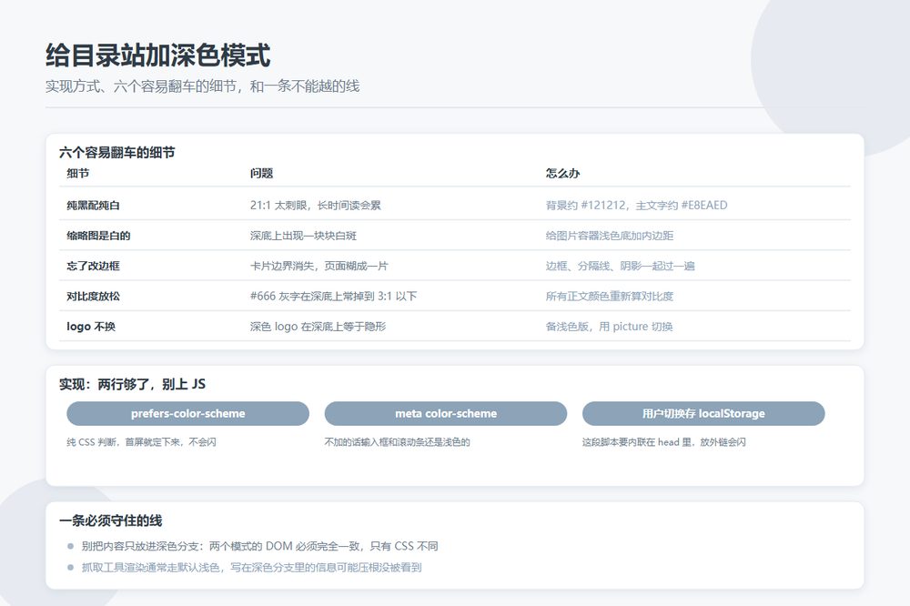Click the caption 这段脚本要内联在 head 里，放外链会闪
This screenshot has height=606, width=910.
click(664, 442)
